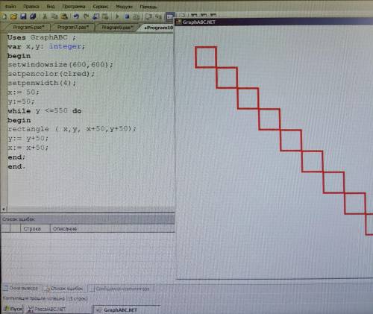Save the program using the floppy icon
Screen dimensions: 373x314
[x=23, y=16]
